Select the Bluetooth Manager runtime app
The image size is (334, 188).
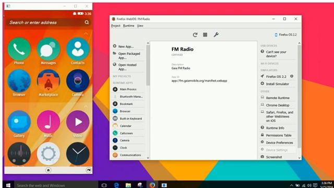pyautogui.click(x=128, y=97)
